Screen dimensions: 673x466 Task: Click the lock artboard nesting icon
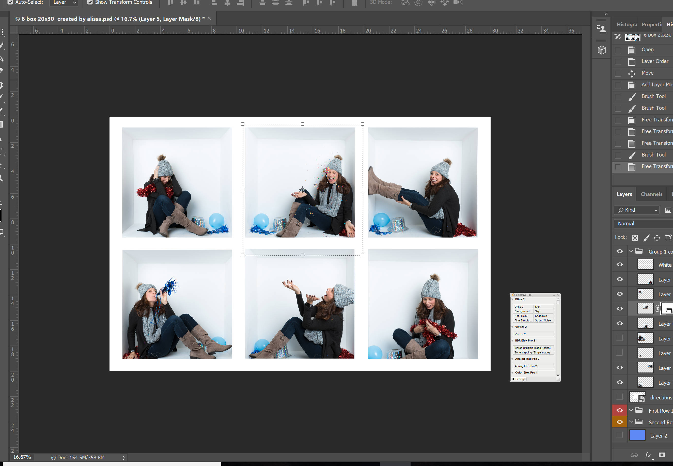[x=668, y=238]
